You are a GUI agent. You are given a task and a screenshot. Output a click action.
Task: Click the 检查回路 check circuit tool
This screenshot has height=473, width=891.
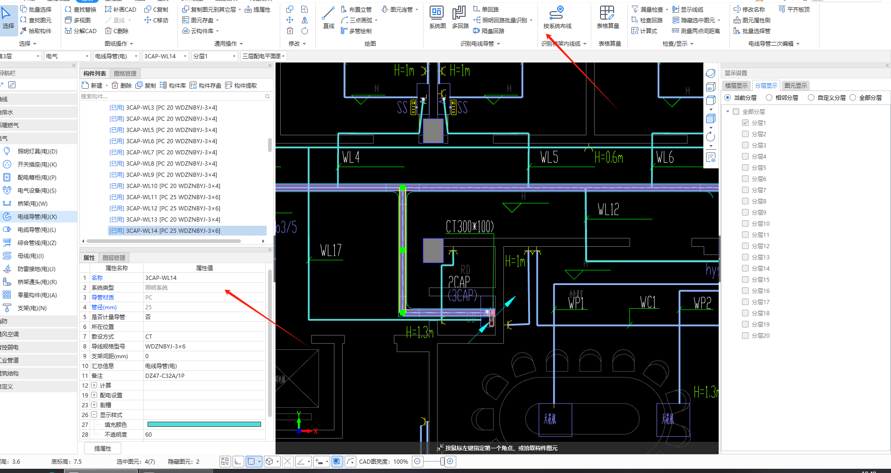pos(647,20)
